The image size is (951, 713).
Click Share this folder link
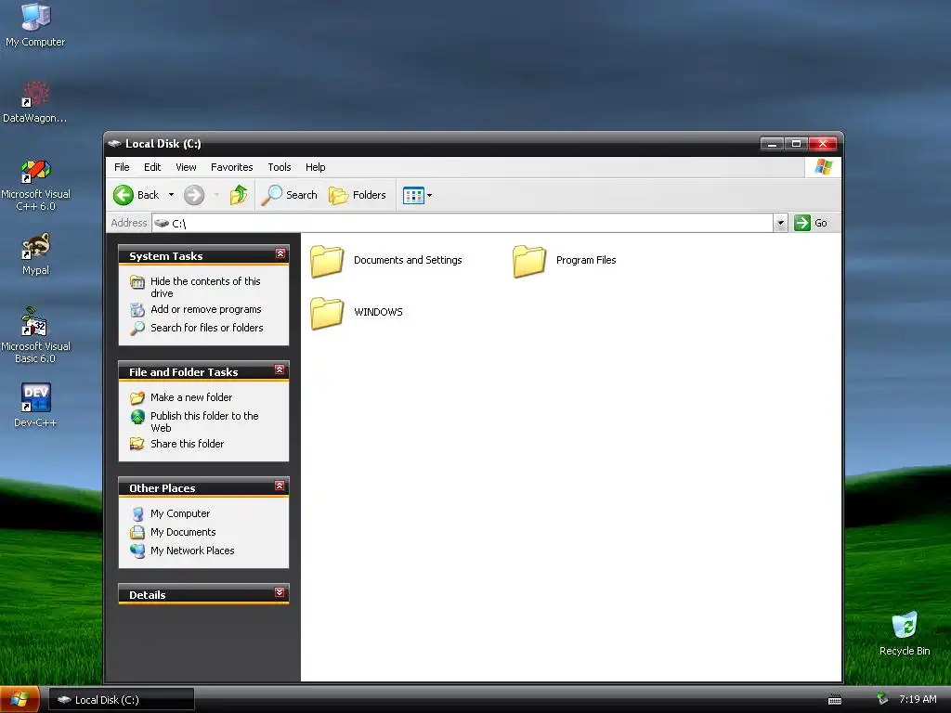[x=188, y=444]
